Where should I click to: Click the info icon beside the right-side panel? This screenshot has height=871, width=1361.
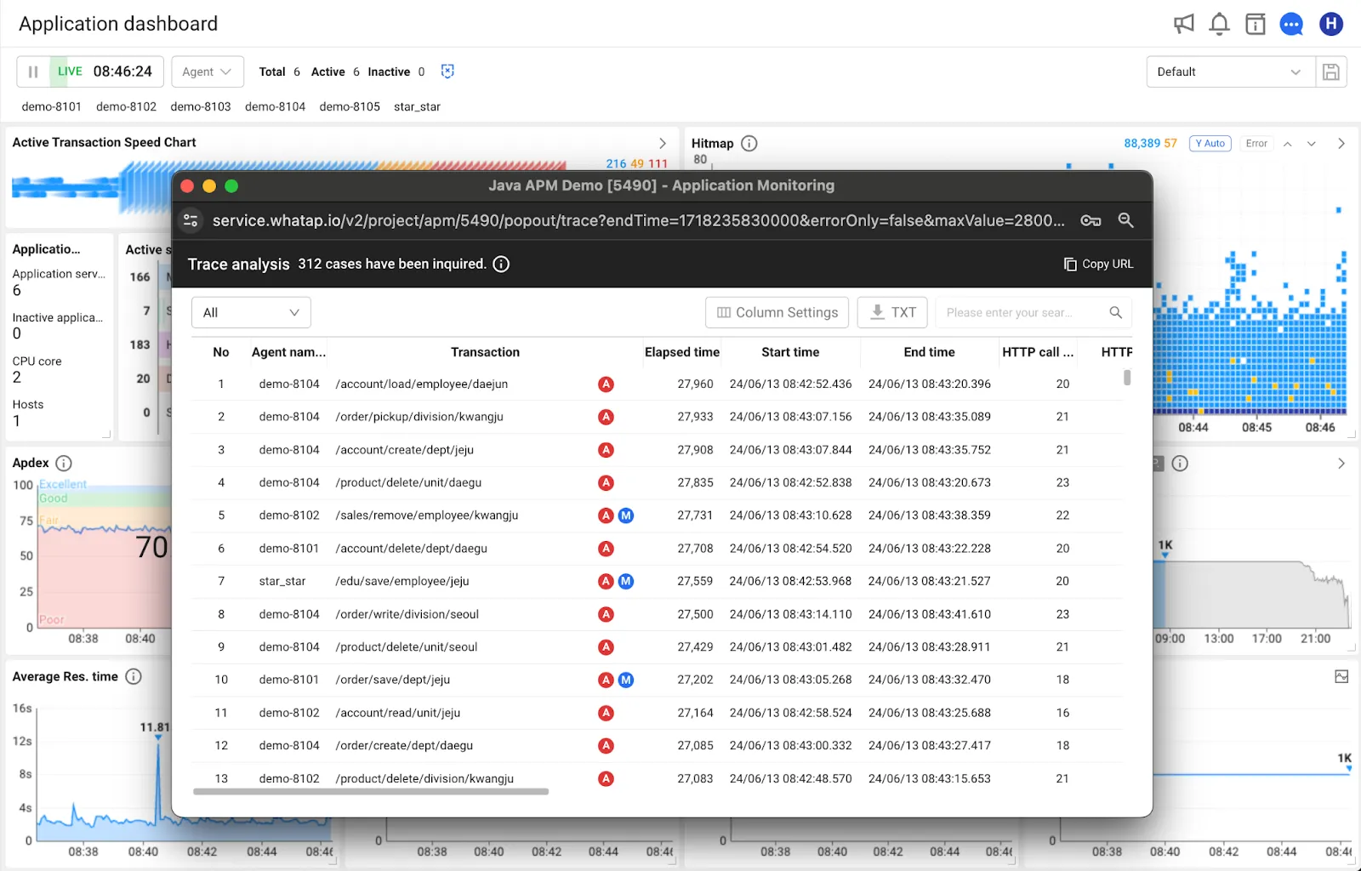point(1180,464)
